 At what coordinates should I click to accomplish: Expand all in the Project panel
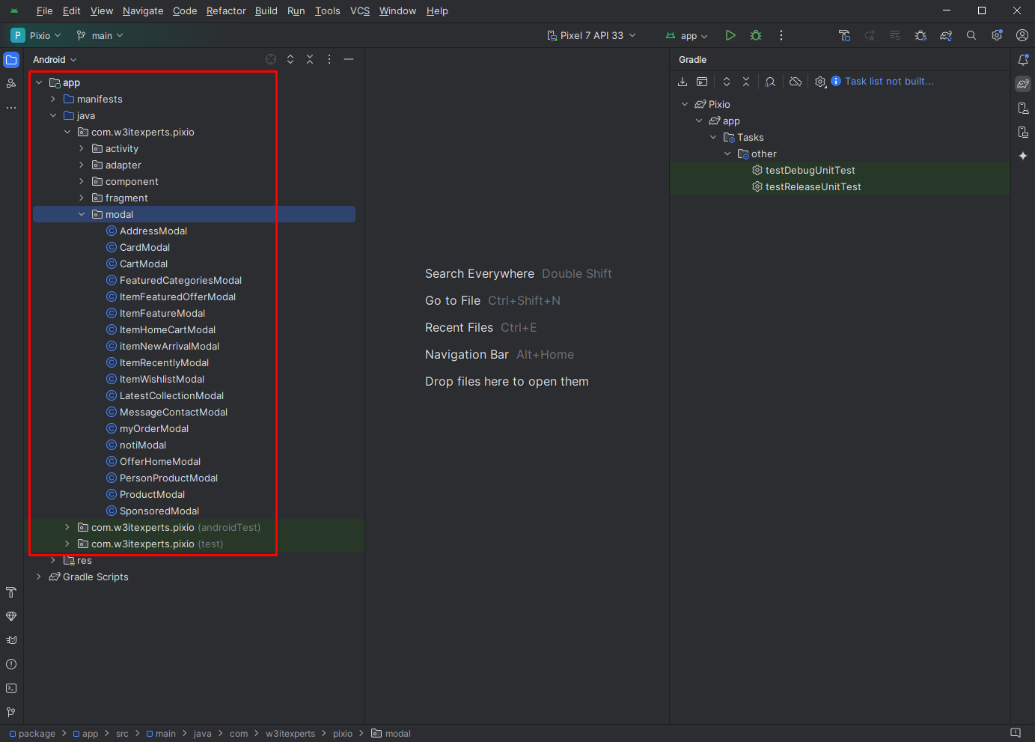point(290,59)
